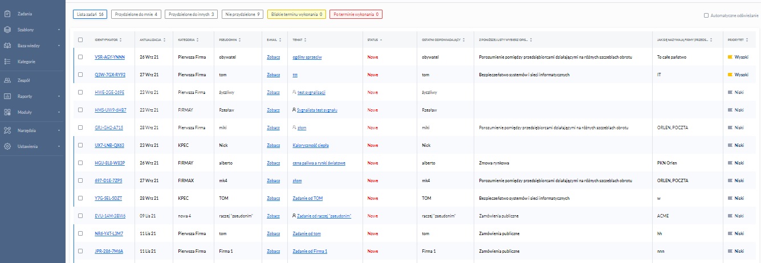The image size is (761, 263).
Task: Click the Moduły grid icon
Action: click(x=7, y=113)
